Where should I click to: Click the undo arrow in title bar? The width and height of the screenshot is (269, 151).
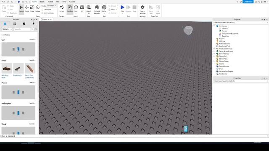tap(26, 2)
